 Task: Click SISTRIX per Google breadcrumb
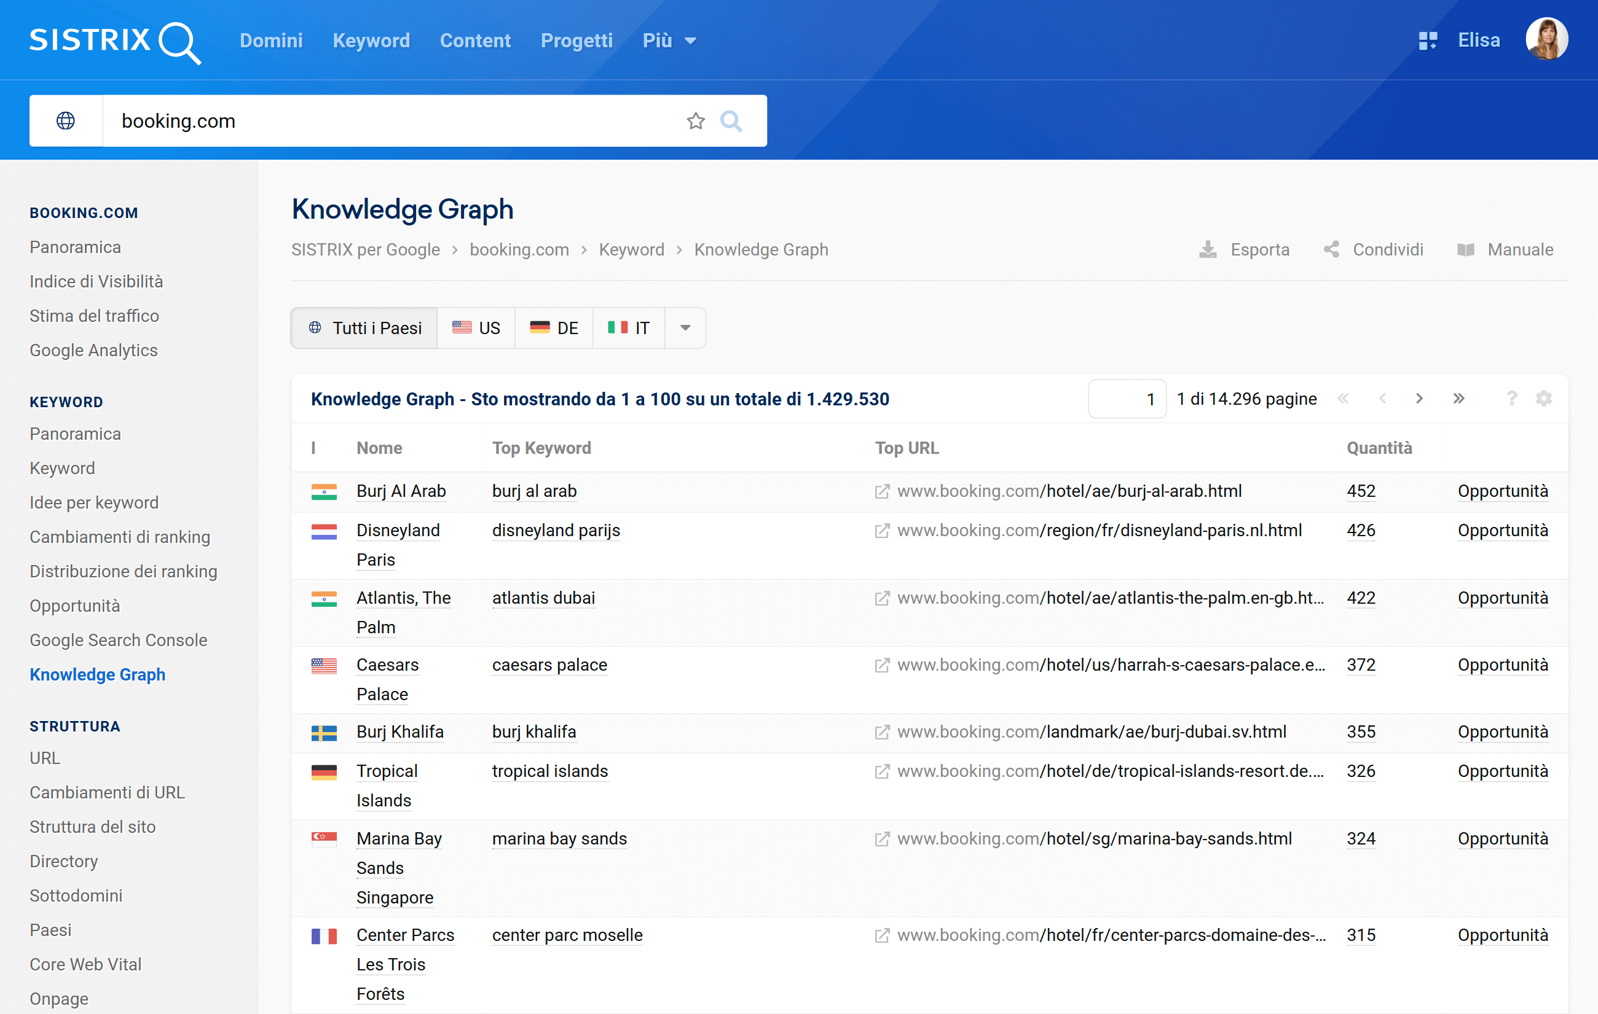[x=366, y=249]
